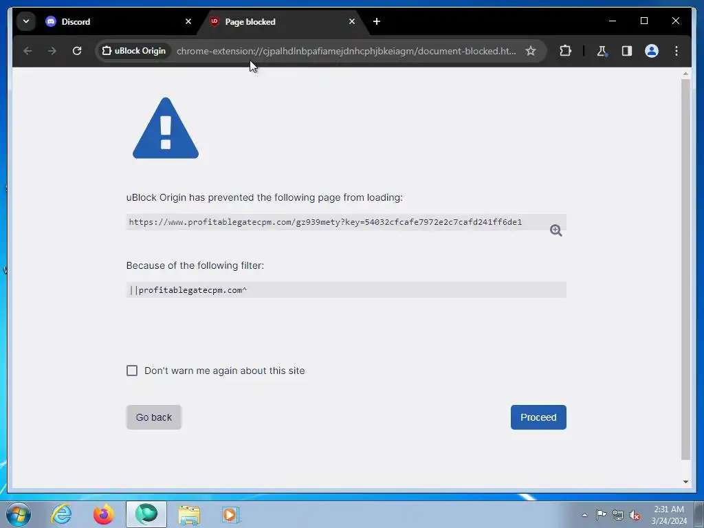The image size is (704, 528).
Task: Click the taskbar clock showing 2:31 AM
Action: tap(669, 514)
